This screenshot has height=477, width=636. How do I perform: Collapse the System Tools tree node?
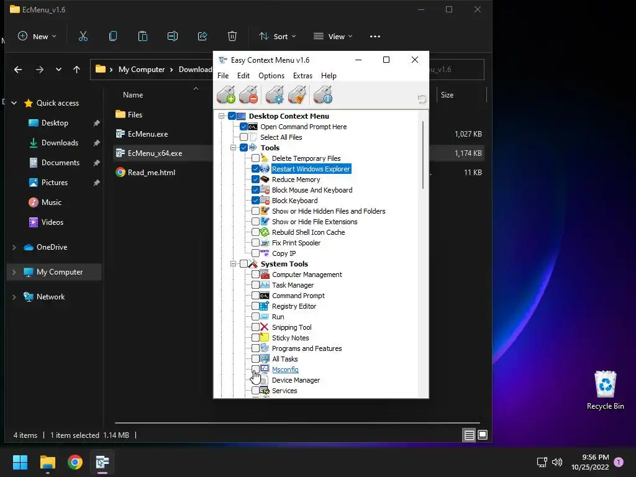click(x=234, y=263)
